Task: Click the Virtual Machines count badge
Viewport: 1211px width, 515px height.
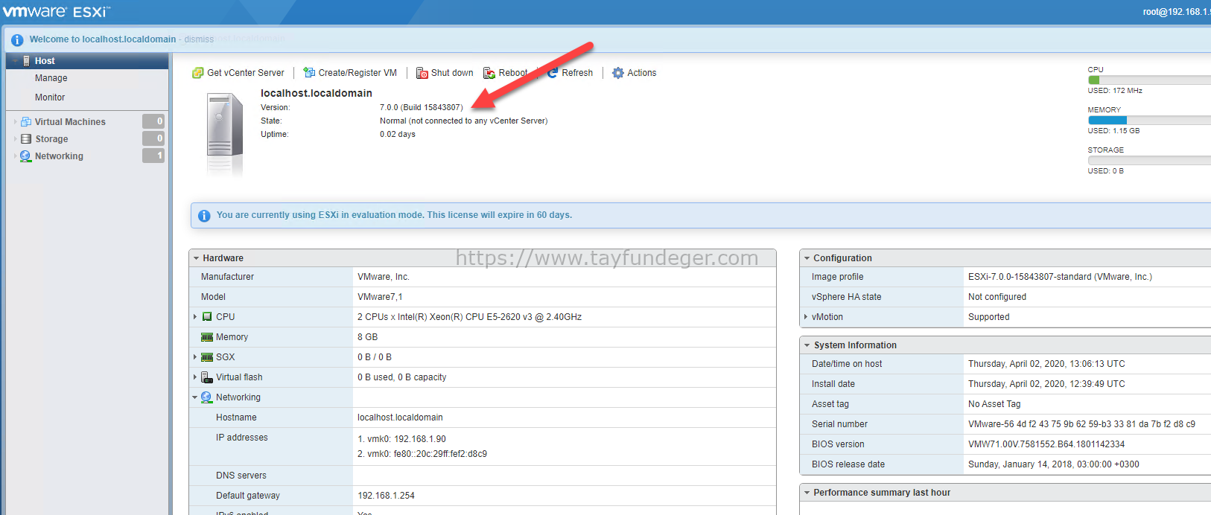Action: (153, 121)
